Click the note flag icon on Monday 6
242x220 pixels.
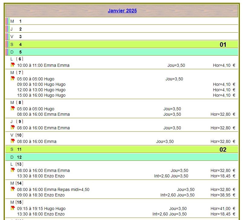(12, 65)
